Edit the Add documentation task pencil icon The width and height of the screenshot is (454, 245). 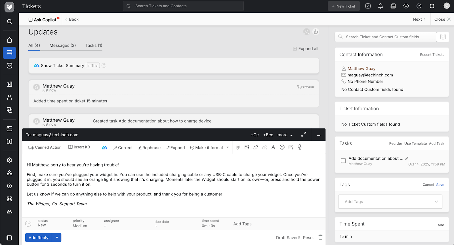tap(407, 158)
